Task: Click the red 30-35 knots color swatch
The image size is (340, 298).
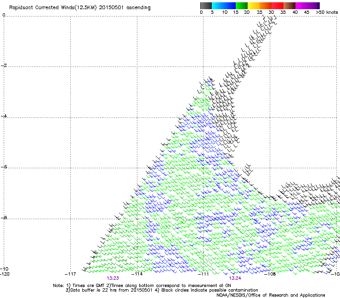Action: pos(278,6)
